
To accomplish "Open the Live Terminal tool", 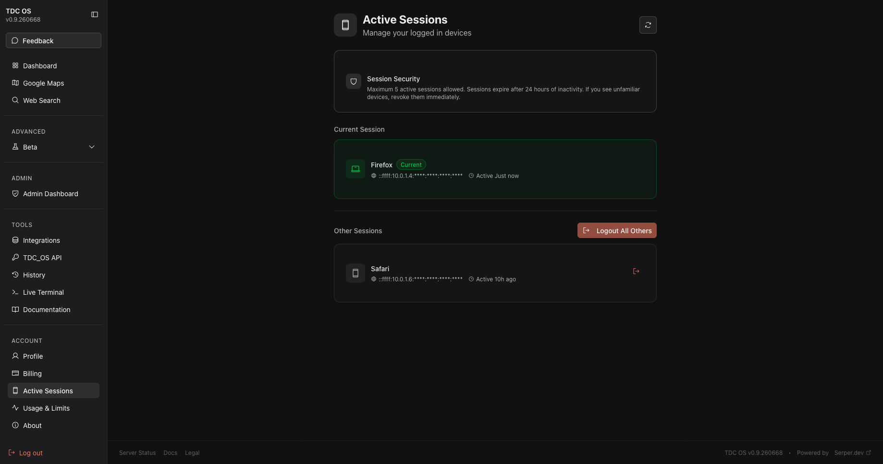I will tap(43, 292).
